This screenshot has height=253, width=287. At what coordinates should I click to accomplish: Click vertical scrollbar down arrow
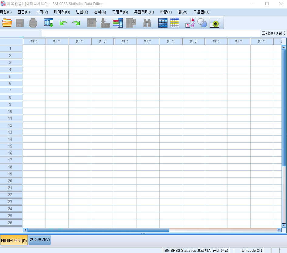284,226
